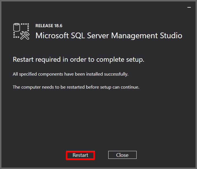The width and height of the screenshot is (197, 169).
Task: Click 'All specified components' success message
Action: 71,74
